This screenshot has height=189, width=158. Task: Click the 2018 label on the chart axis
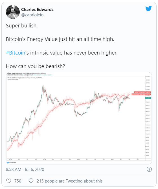point(44,159)
